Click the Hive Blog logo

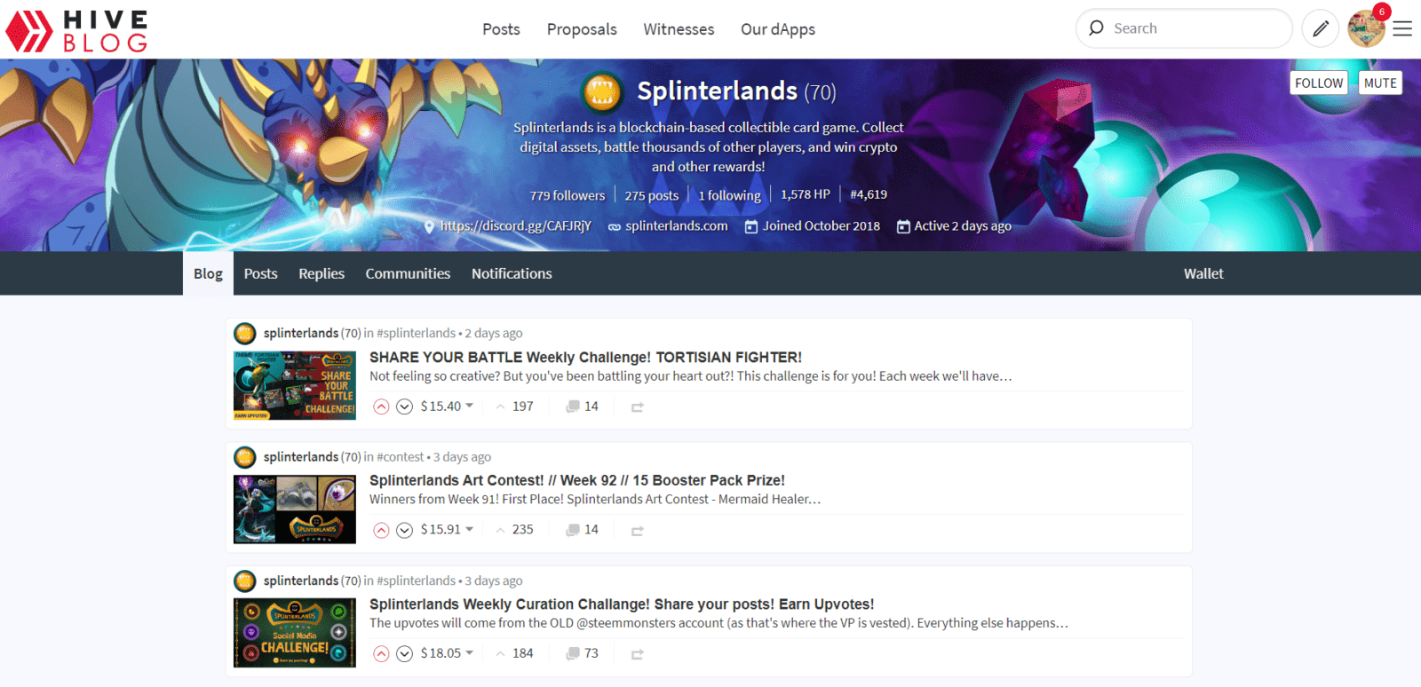pyautogui.click(x=76, y=30)
